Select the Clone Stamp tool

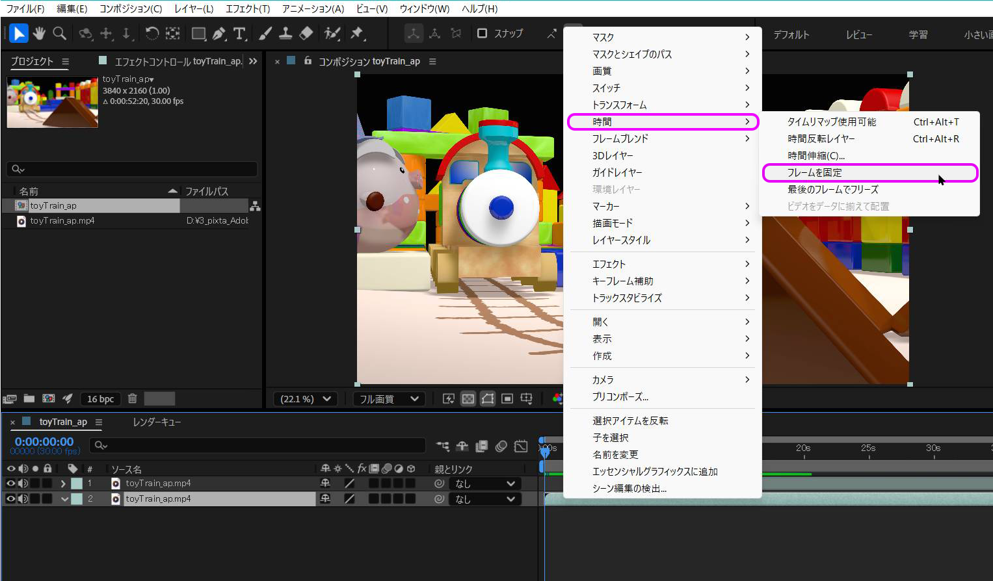click(285, 33)
